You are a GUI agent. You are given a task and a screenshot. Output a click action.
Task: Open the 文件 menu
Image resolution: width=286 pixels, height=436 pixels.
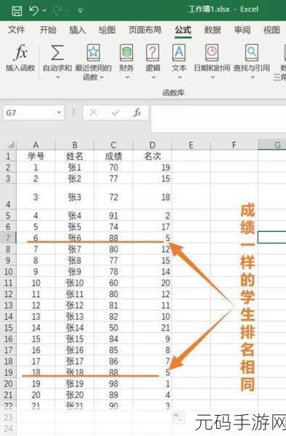tap(17, 30)
